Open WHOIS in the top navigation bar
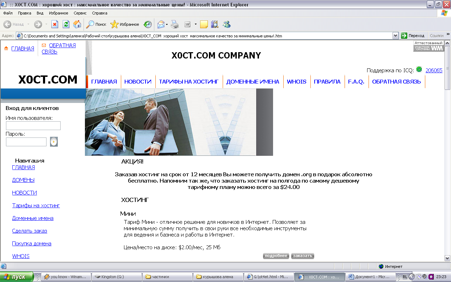 297,82
